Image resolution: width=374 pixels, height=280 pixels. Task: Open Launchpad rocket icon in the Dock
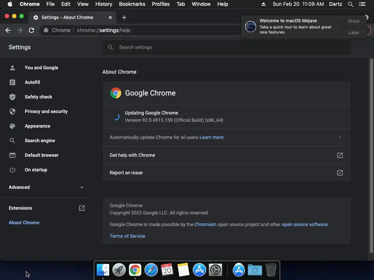click(x=119, y=270)
